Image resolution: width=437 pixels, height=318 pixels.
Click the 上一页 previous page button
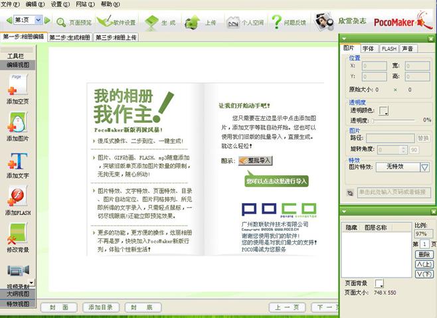(x=287, y=307)
